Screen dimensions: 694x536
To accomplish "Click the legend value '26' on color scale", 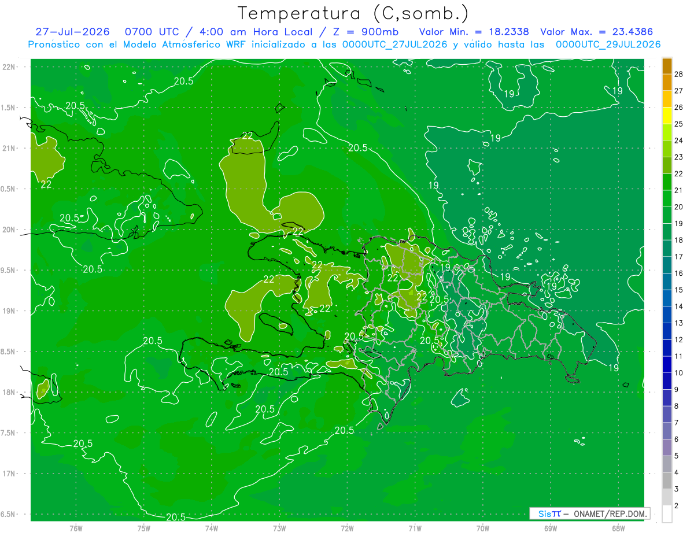I will point(679,108).
